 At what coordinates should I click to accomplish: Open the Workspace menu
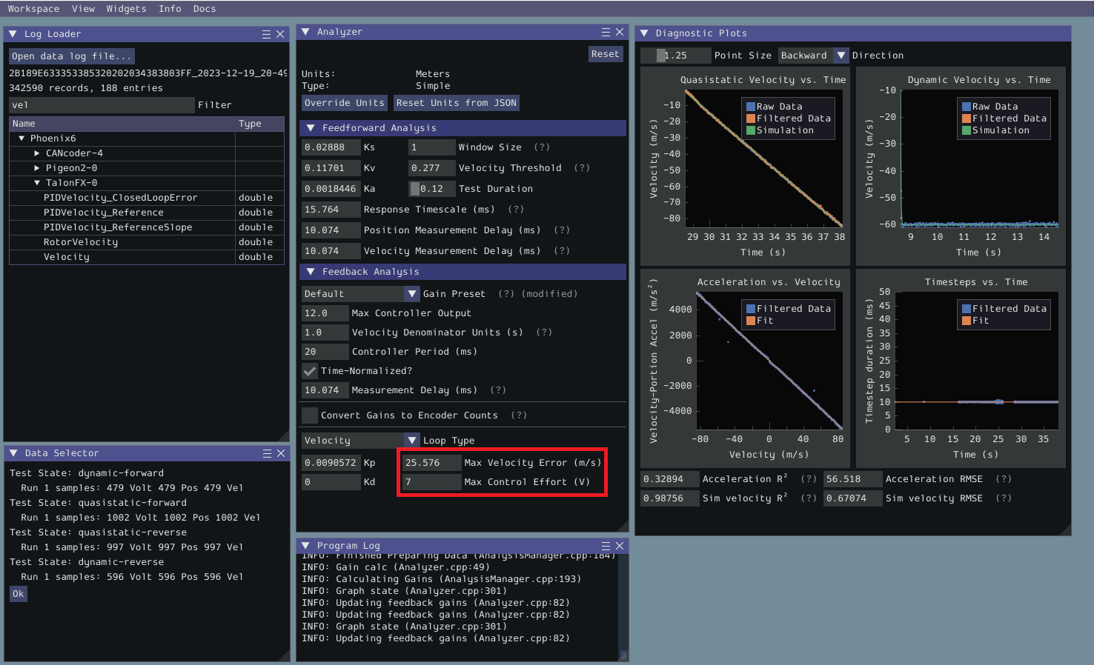coord(33,9)
